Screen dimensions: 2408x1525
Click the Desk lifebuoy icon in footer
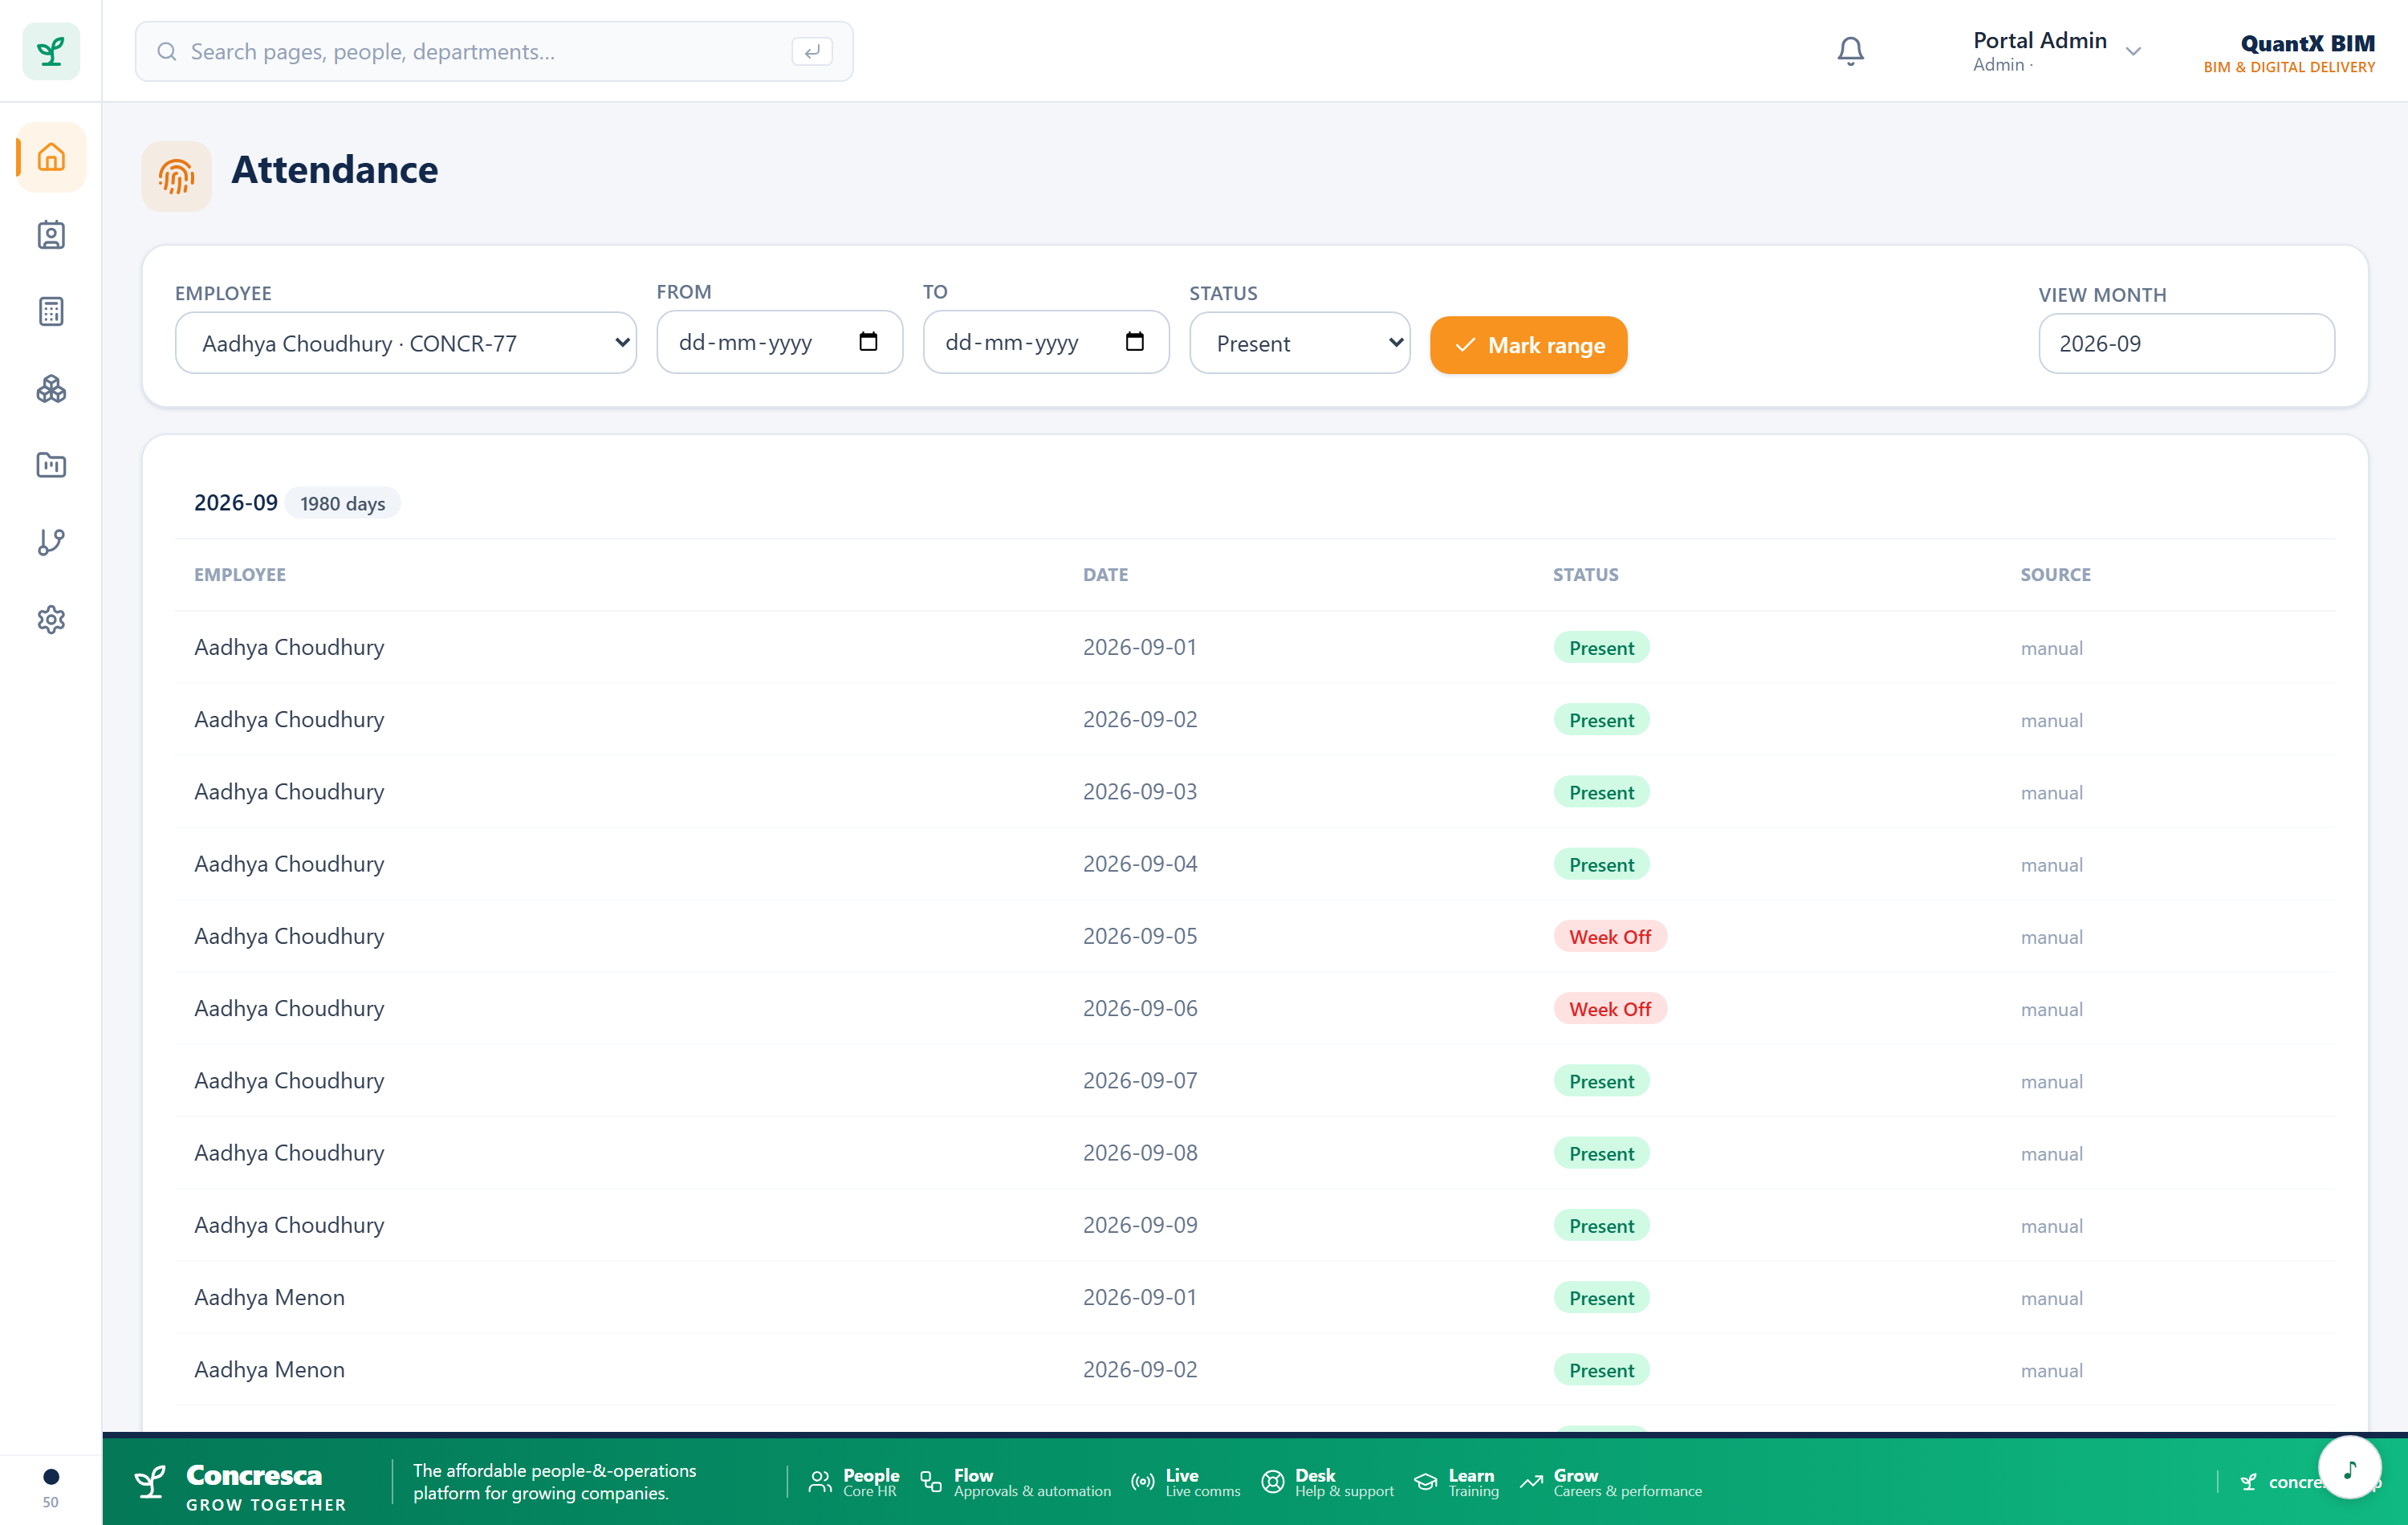[1272, 1482]
